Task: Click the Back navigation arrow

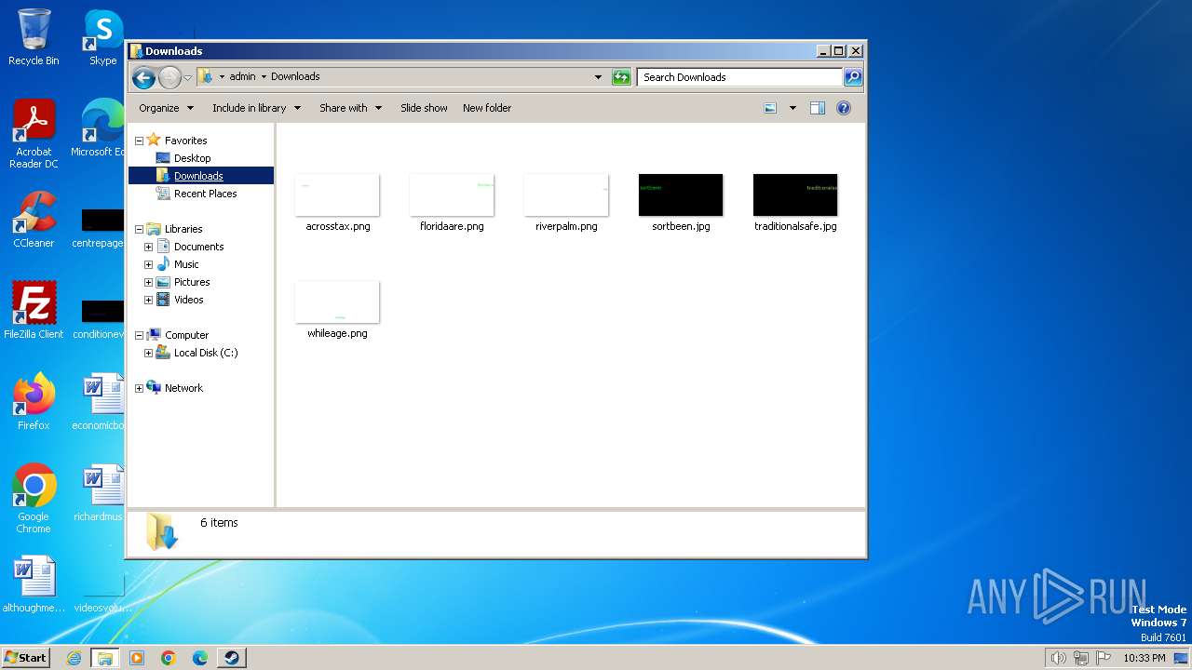Action: [143, 77]
